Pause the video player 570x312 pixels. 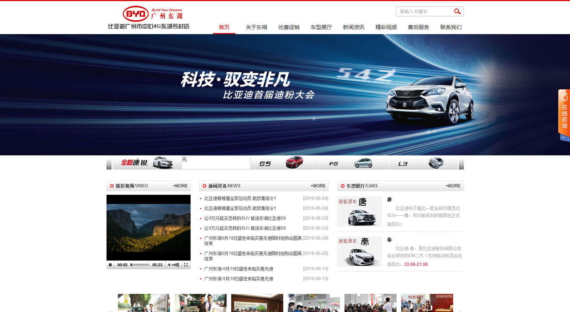(x=110, y=265)
